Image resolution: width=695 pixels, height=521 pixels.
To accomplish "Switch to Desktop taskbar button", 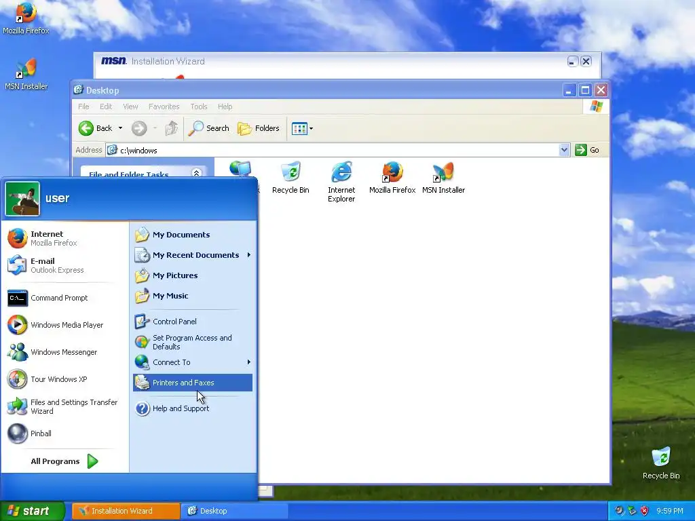I will coord(235,511).
